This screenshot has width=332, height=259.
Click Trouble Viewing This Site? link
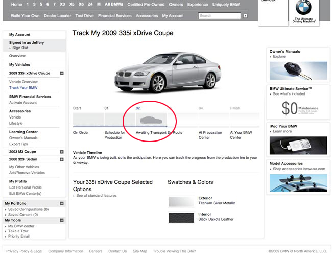coord(174,251)
